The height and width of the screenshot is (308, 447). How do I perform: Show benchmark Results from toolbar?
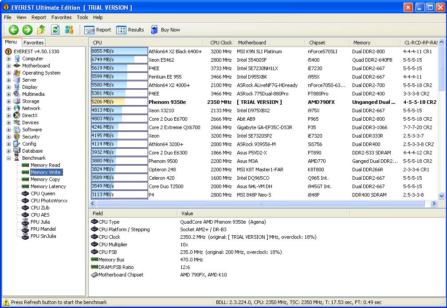click(x=130, y=30)
